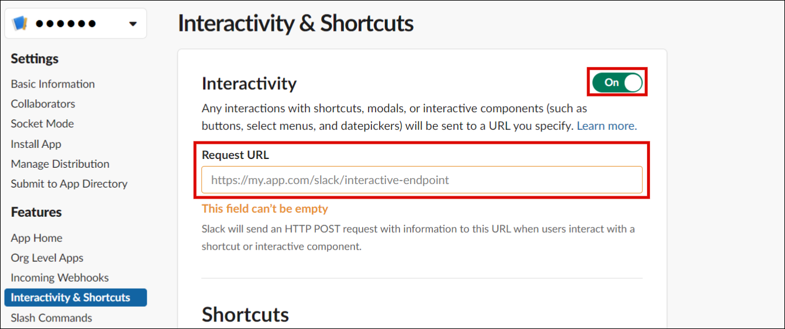
Task: Click the Shortcuts section heading
Action: tap(245, 314)
